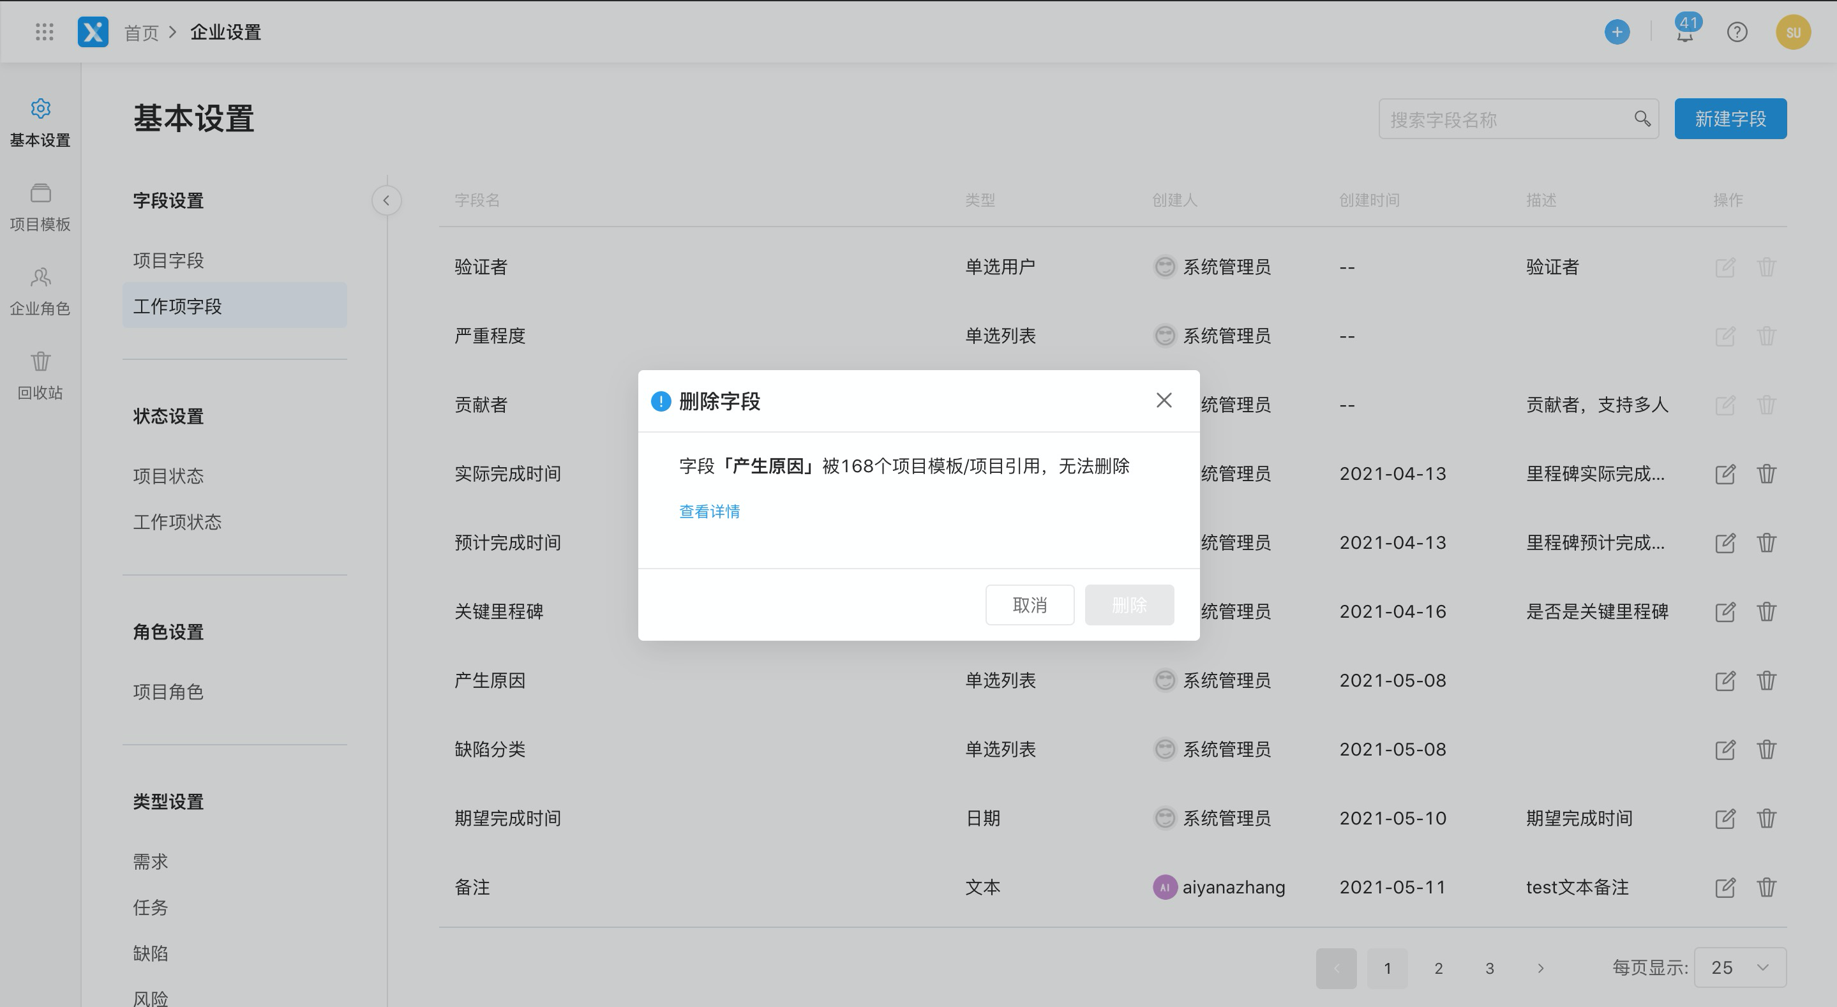Delete the 严重程度 field row
Viewport: 1837px width, 1007px height.
tap(1766, 336)
